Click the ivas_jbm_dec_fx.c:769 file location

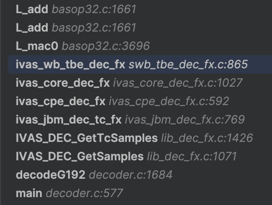(185, 120)
